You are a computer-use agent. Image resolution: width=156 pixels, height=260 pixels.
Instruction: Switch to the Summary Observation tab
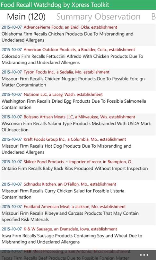[98, 17]
